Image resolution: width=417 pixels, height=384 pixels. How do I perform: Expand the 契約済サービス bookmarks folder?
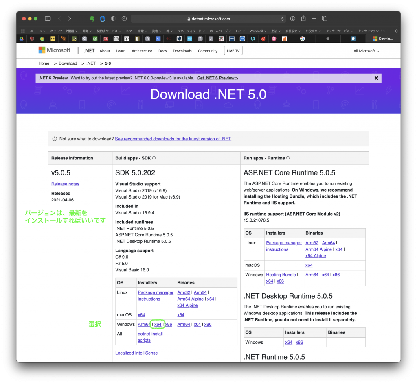point(109,31)
